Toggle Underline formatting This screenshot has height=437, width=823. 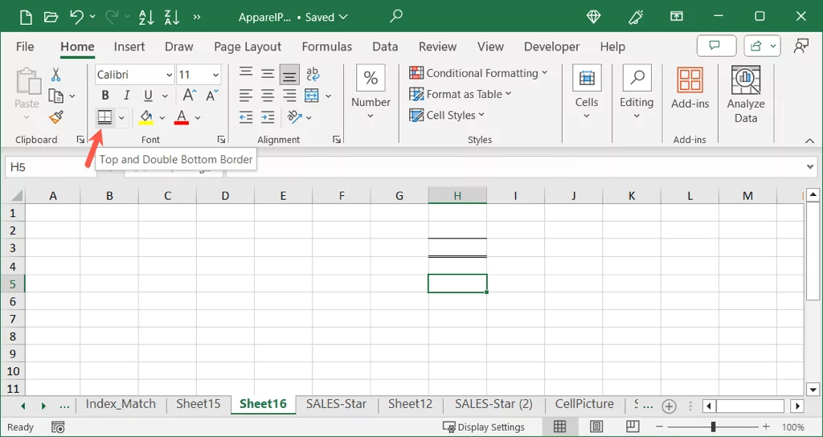click(148, 96)
